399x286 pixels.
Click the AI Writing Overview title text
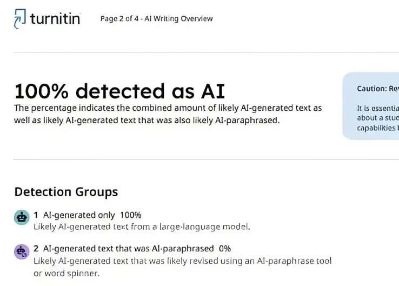(178, 19)
